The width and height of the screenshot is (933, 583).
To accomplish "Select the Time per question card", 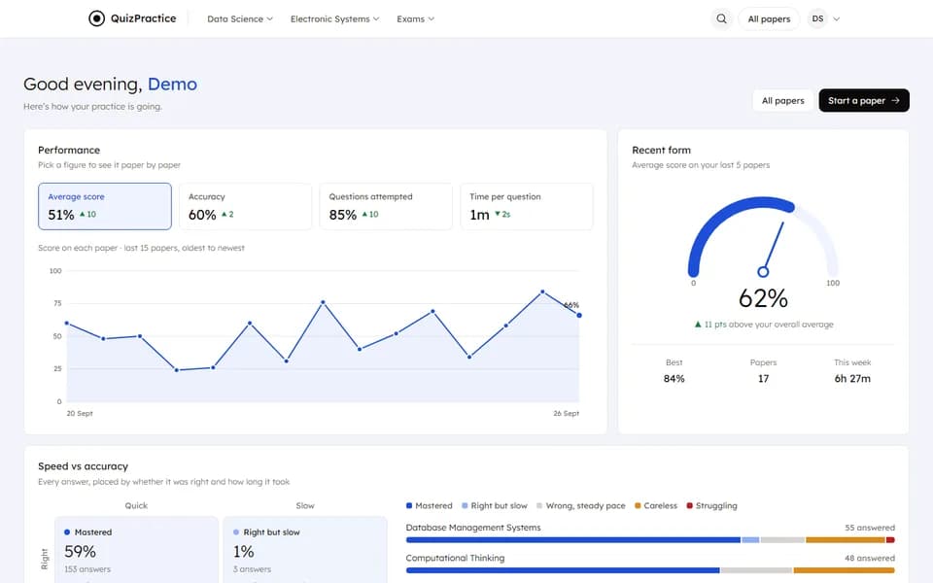I will pyautogui.click(x=527, y=206).
